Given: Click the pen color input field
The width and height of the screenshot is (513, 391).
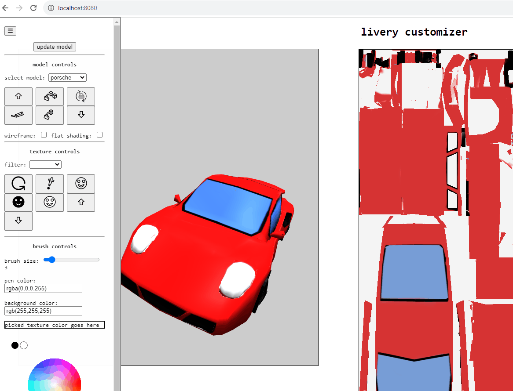Looking at the screenshot, I should (x=43, y=289).
